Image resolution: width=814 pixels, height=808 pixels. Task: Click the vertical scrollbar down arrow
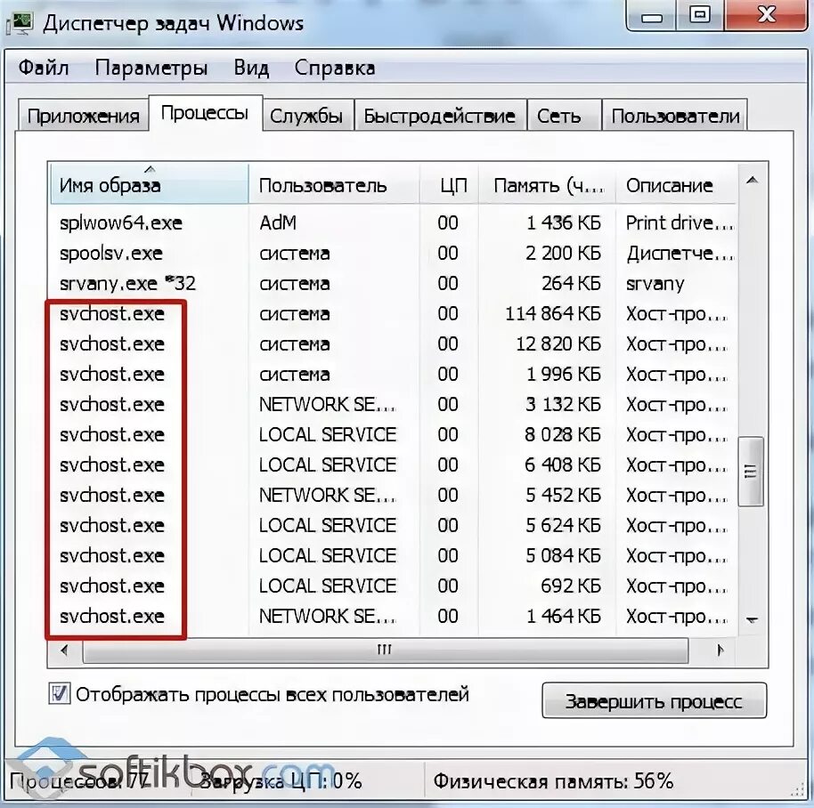pos(752,619)
